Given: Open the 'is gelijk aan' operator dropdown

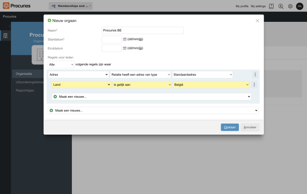Looking at the screenshot, I should click(142, 85).
